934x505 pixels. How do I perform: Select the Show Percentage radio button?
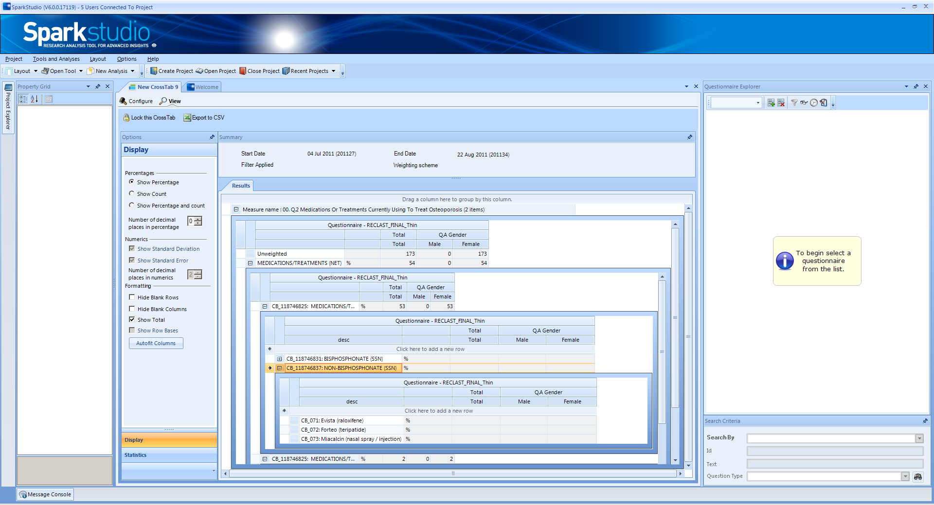(x=131, y=182)
